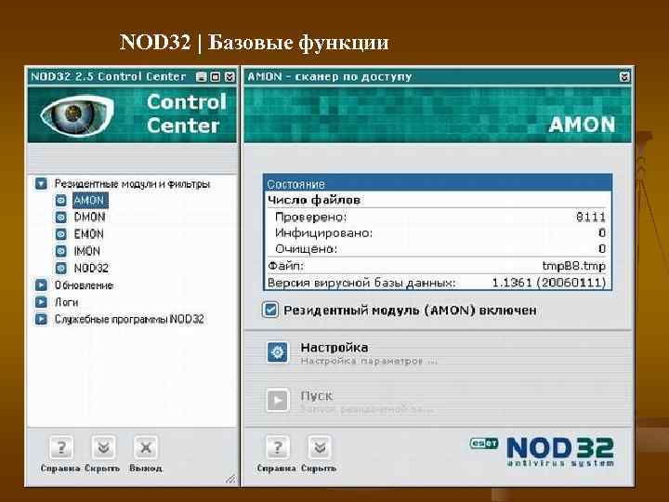Click the ESET NOD32 antivirus system logo
Image resolution: width=669 pixels, height=502 pixels.
[542, 452]
